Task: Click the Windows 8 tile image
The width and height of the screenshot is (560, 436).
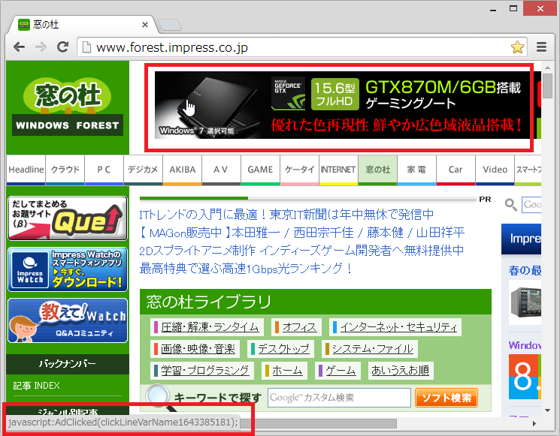Action: [x=525, y=377]
